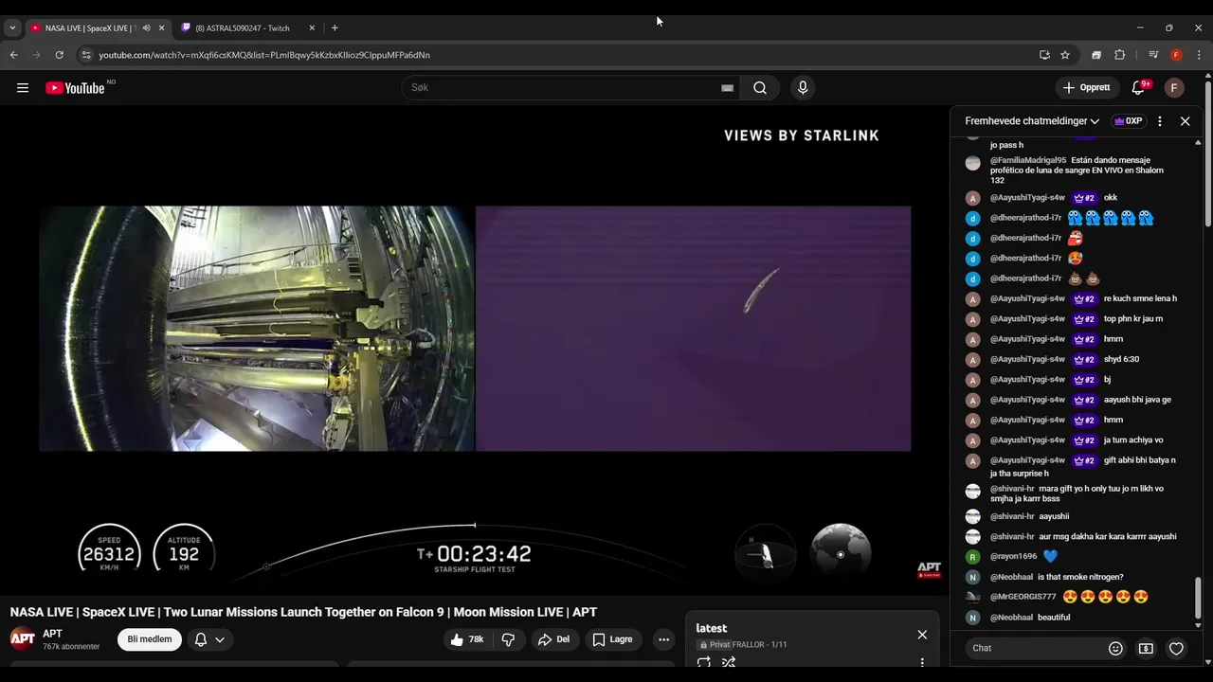Click the 'latest' playlist title
The width and height of the screenshot is (1213, 682).
[x=712, y=628]
